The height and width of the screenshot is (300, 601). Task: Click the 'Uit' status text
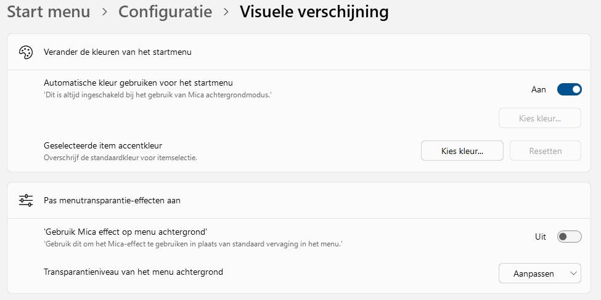(541, 237)
